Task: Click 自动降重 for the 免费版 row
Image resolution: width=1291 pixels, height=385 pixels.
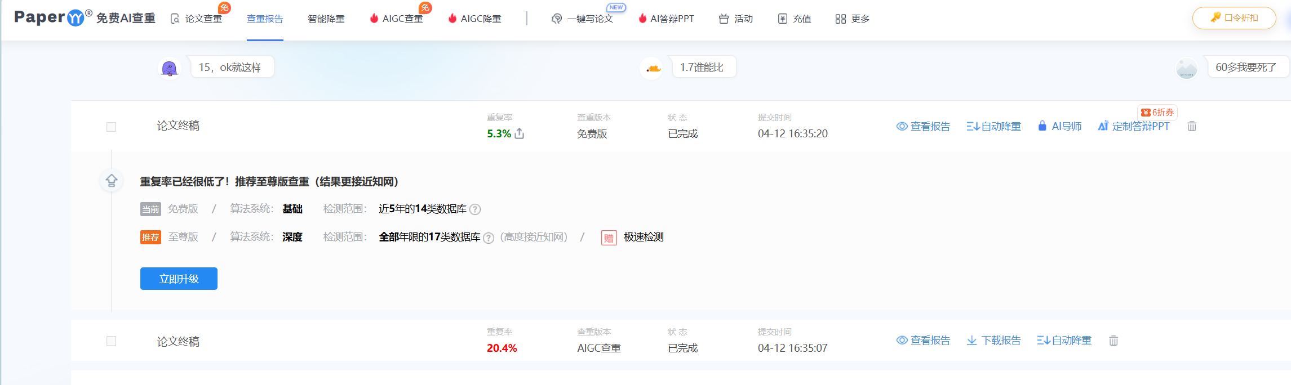Action: click(x=993, y=126)
